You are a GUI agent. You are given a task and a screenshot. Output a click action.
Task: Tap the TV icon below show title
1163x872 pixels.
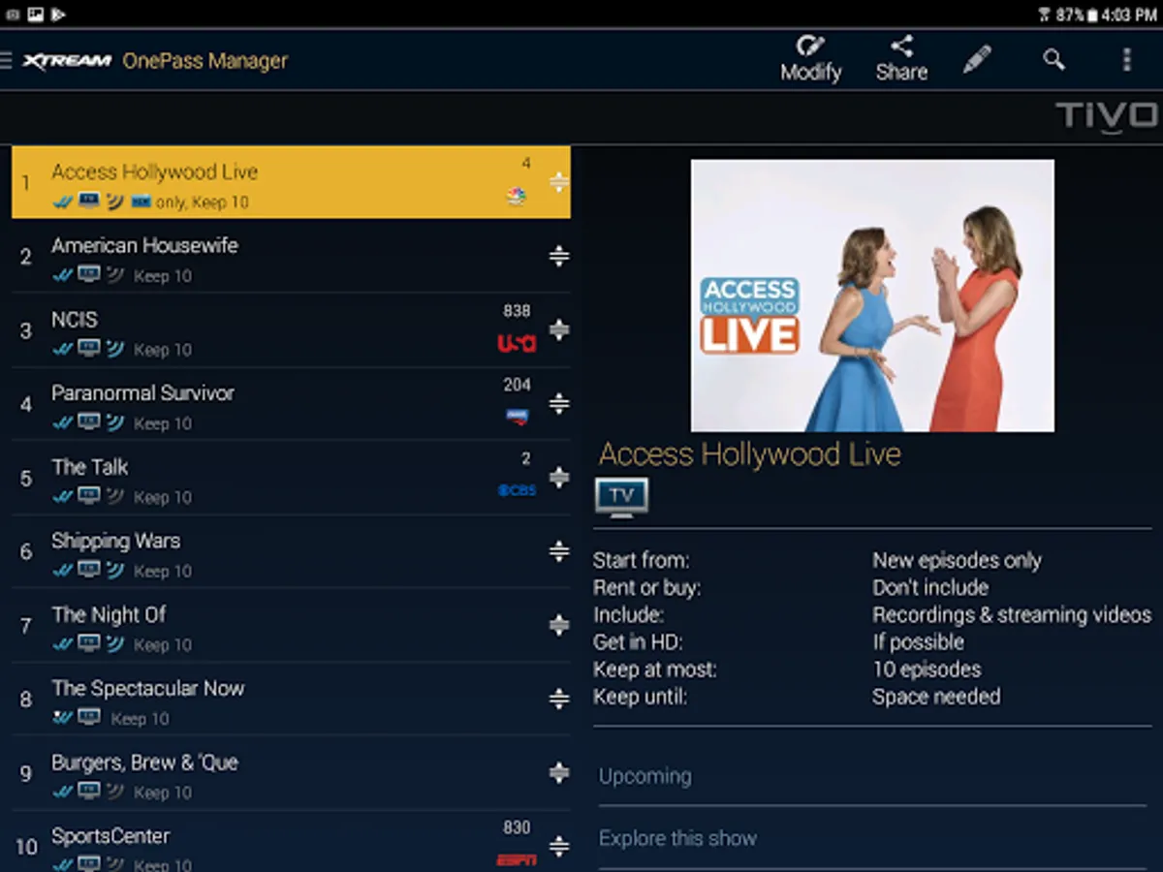click(621, 497)
